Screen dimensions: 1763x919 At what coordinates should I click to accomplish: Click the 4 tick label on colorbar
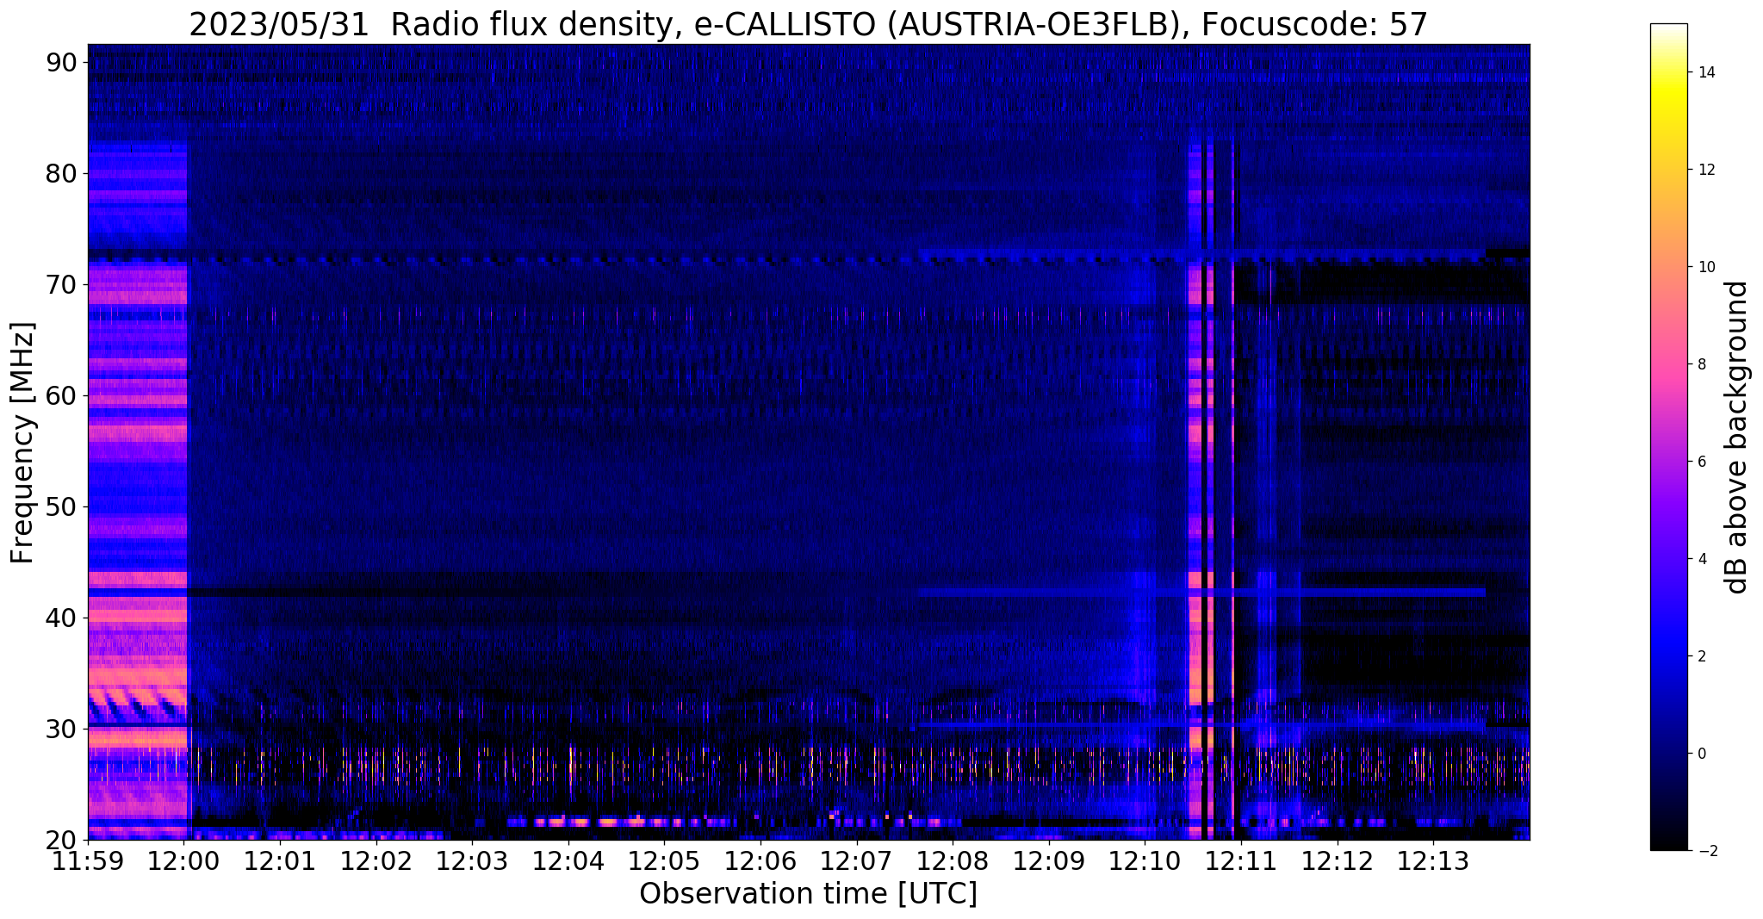tap(1700, 559)
